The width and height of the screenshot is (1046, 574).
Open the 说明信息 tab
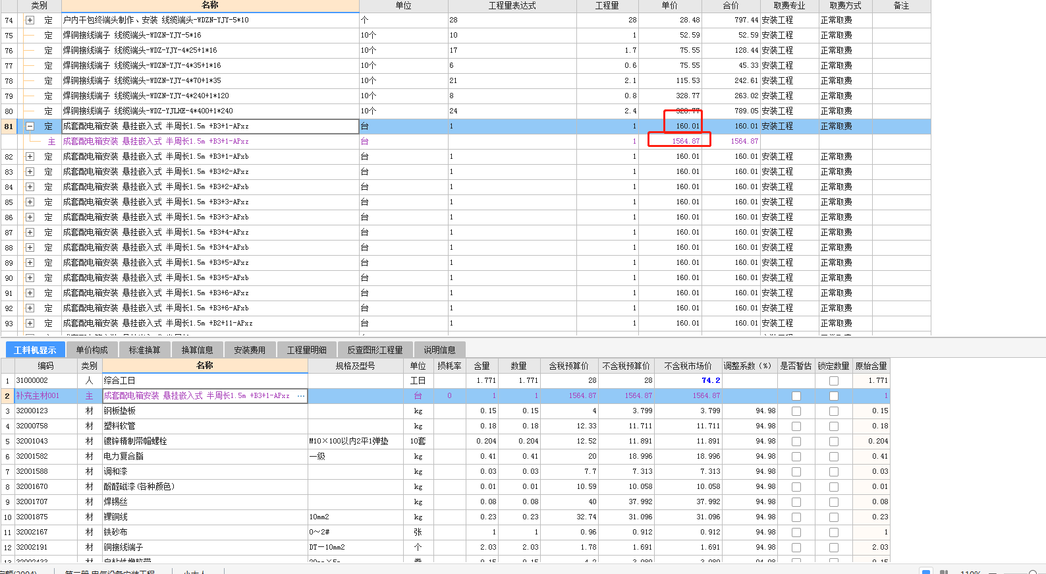pyautogui.click(x=439, y=350)
